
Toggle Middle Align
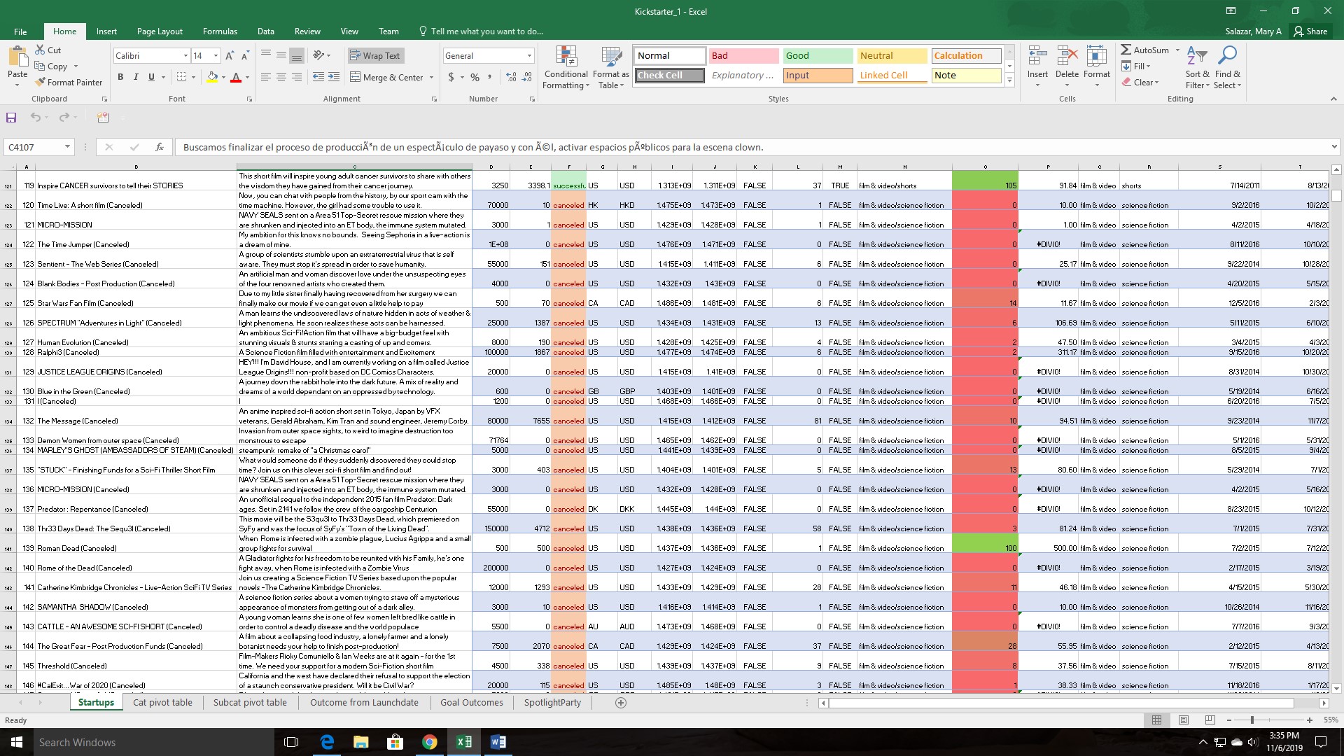[x=281, y=55]
